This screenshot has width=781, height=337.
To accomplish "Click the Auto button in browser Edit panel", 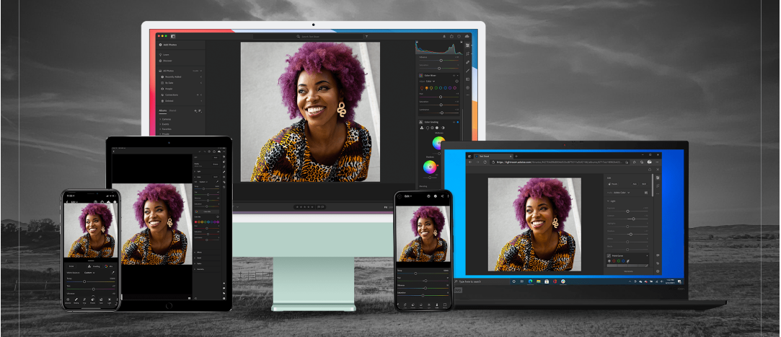I will [635, 184].
